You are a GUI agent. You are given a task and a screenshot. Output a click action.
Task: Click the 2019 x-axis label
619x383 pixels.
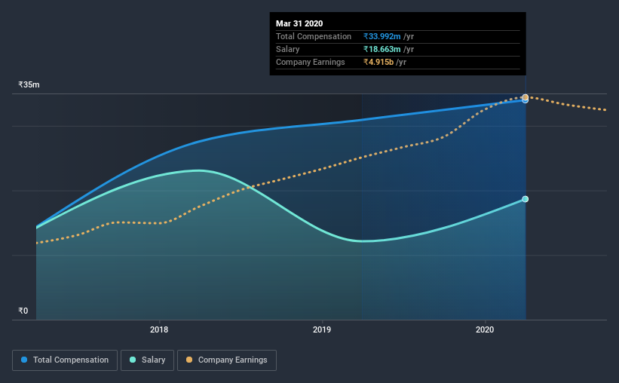(322, 329)
